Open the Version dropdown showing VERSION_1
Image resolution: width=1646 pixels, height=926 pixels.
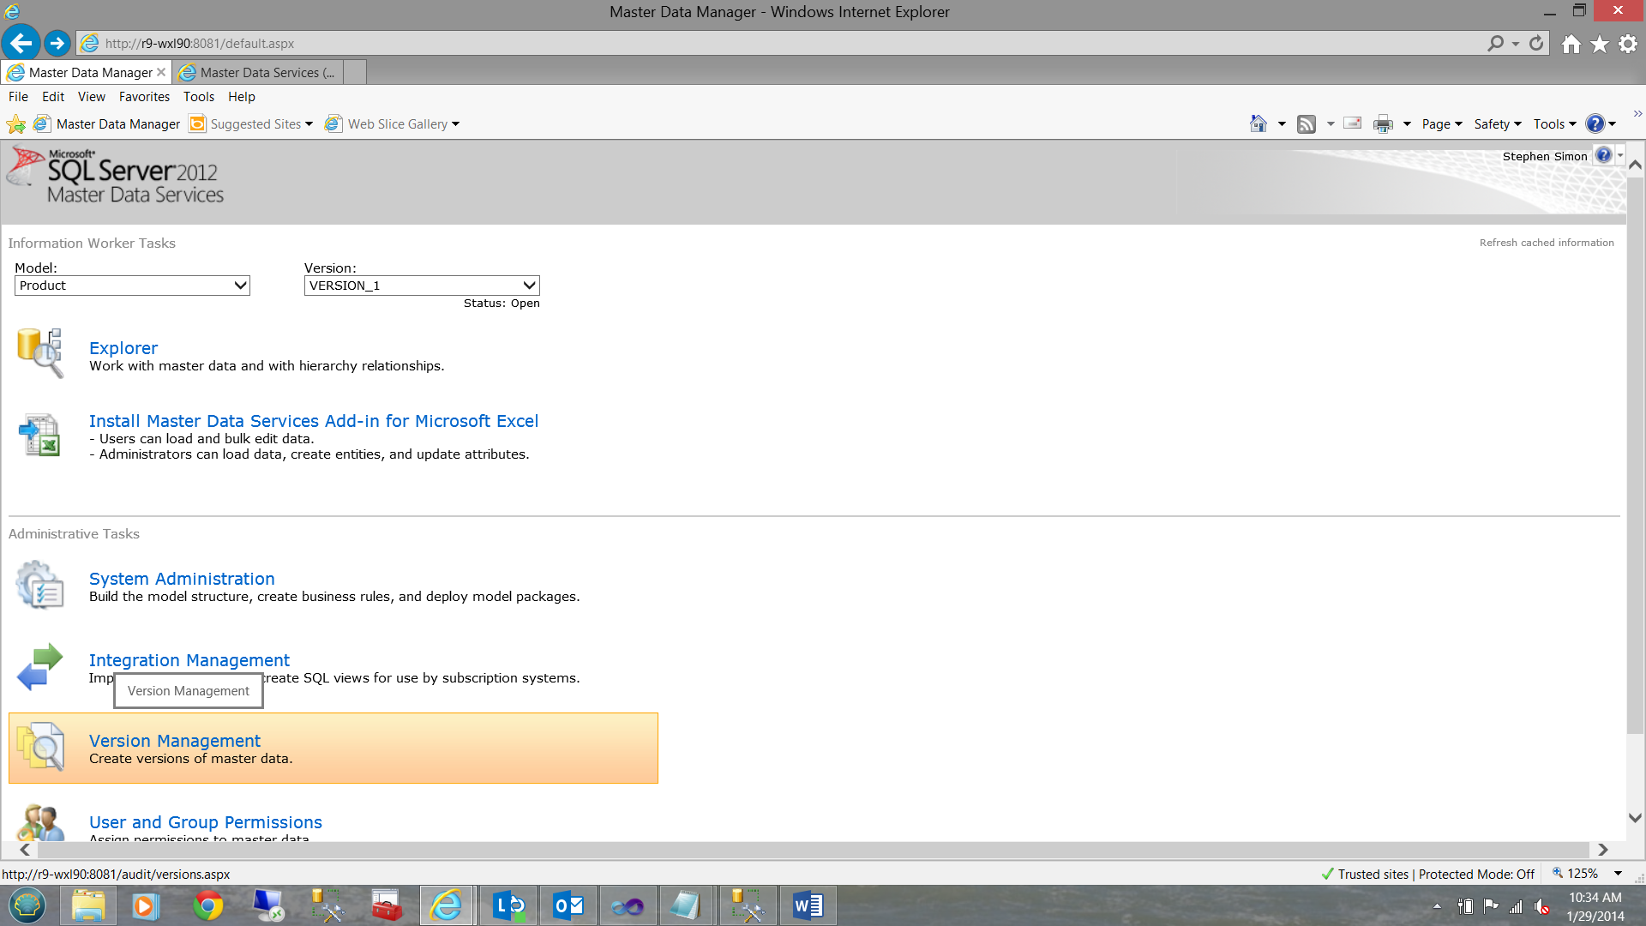[422, 286]
